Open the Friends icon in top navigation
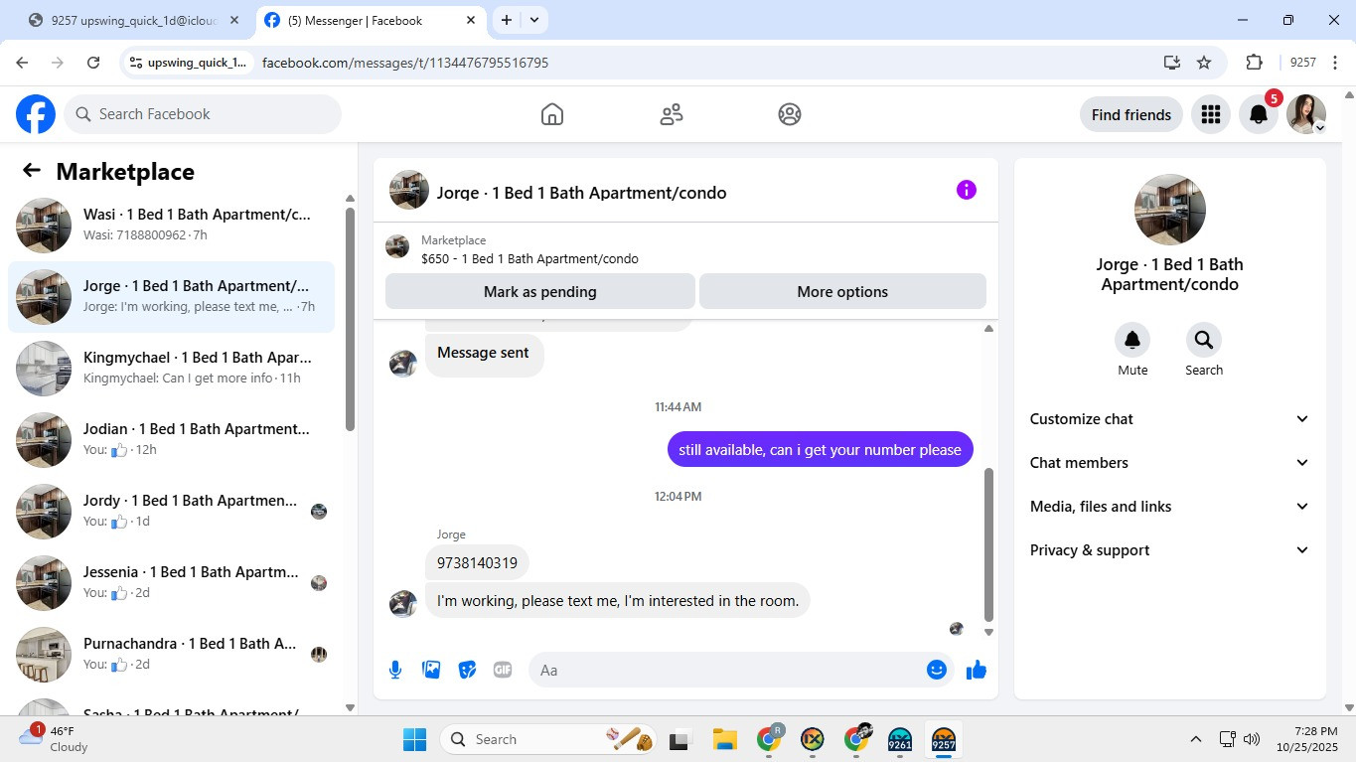The width and height of the screenshot is (1356, 762). point(672,114)
